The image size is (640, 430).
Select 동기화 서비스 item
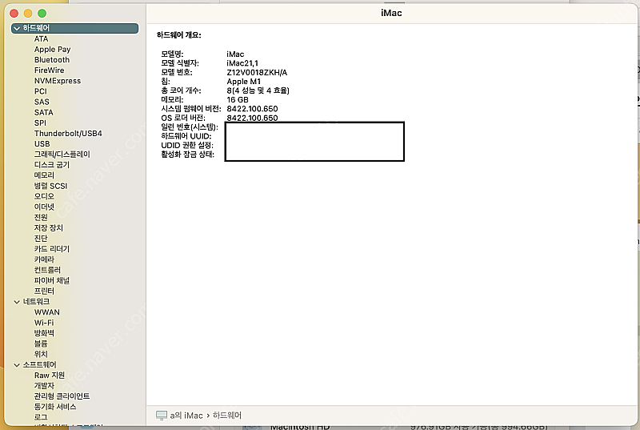[55, 407]
